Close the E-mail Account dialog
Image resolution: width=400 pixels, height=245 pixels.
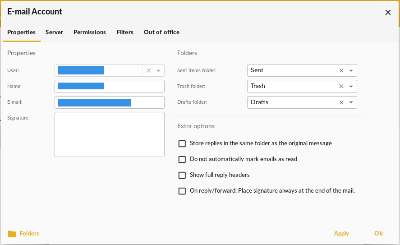pos(388,12)
